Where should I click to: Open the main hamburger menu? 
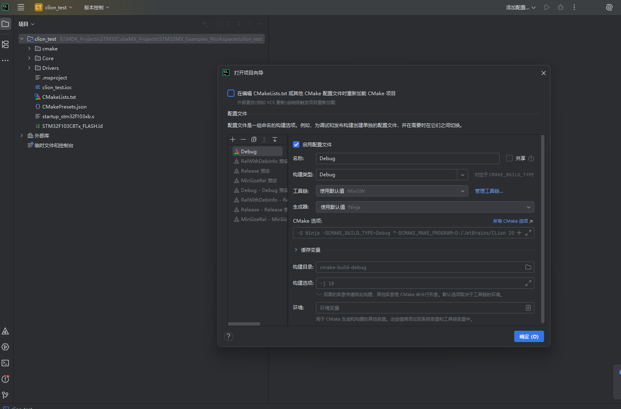pos(21,7)
